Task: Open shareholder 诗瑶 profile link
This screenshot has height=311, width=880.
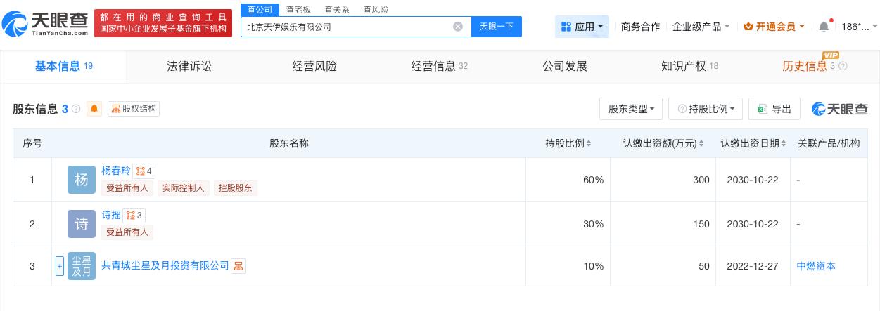Action: tap(111, 216)
